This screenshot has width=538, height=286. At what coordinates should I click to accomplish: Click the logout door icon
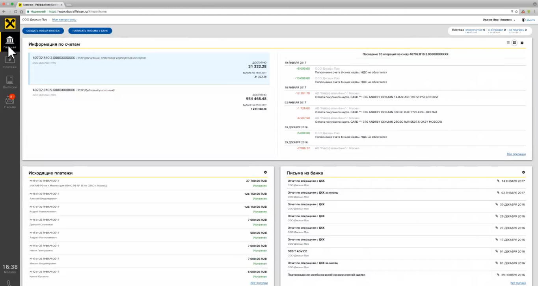[524, 20]
